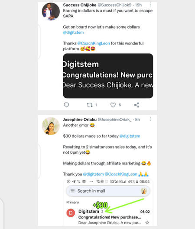
Task: Open Success Chijioke's profile picture
Action: click(51, 11)
